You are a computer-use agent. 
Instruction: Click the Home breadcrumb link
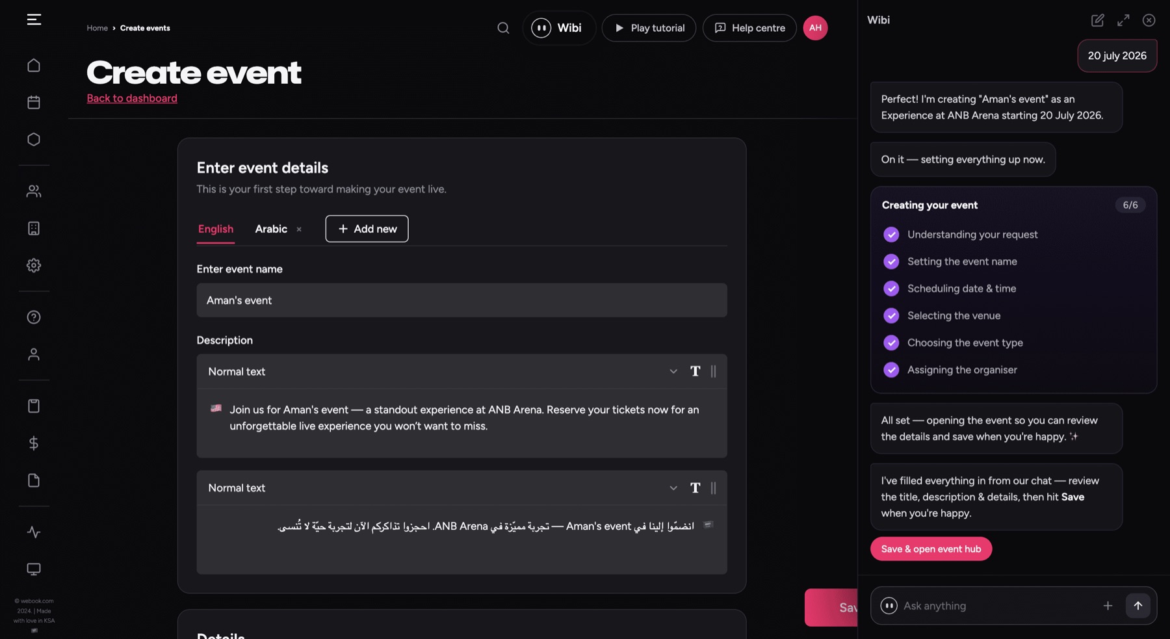(x=97, y=28)
